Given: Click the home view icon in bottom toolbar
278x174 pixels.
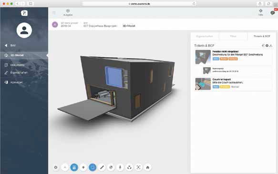Looking at the screenshot, I should 147,167.
